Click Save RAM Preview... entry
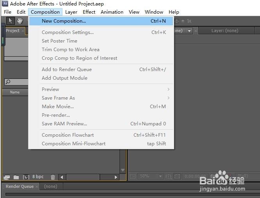The width and height of the screenshot is (260, 198). [x=101, y=124]
